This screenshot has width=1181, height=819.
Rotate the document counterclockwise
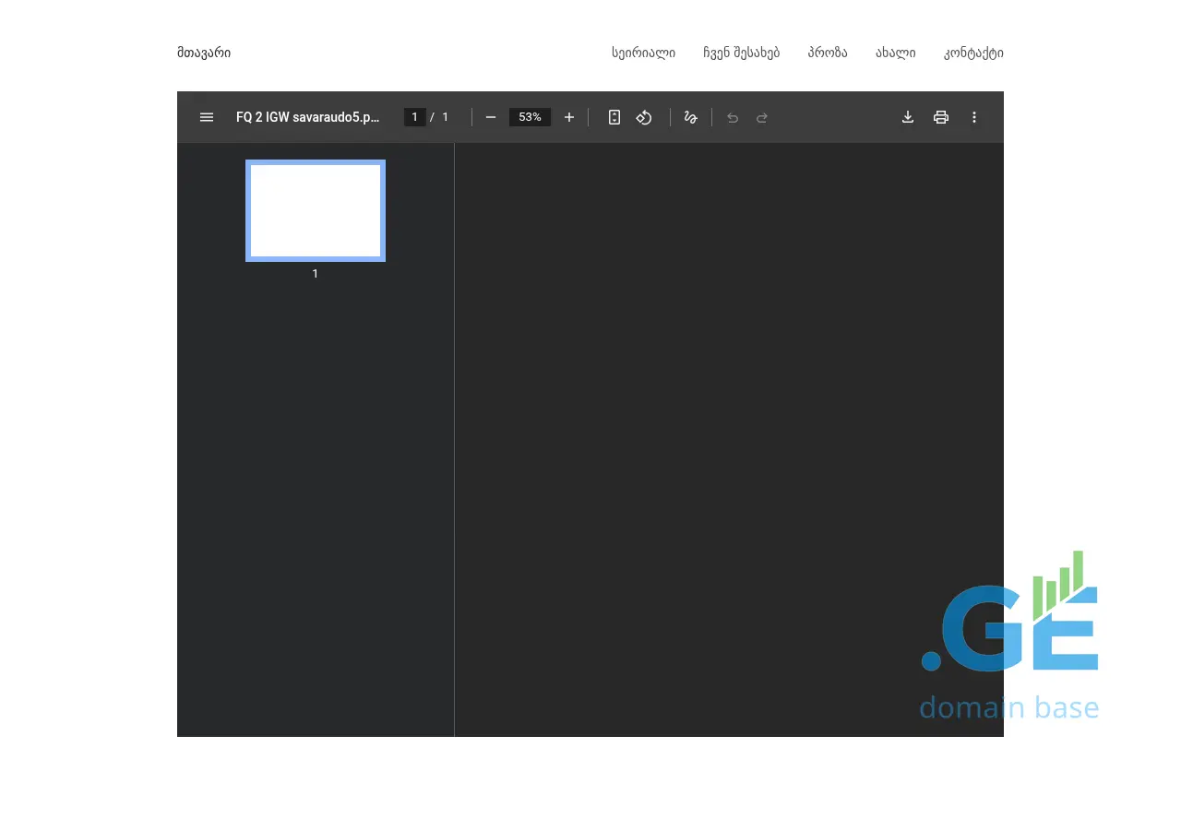[644, 117]
